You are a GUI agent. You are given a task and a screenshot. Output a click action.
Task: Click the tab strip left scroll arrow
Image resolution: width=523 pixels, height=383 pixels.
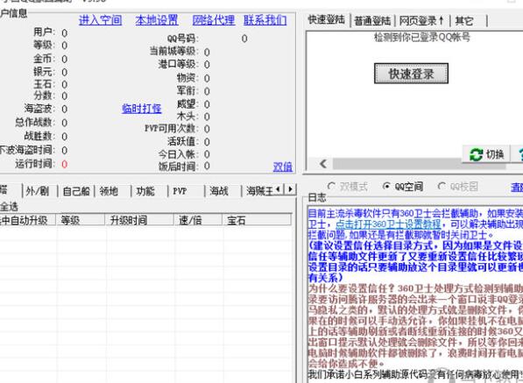pos(279,189)
